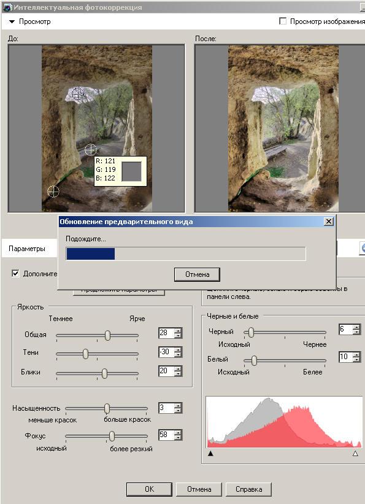Focus the Блики value field showing 20

pyautogui.click(x=166, y=371)
